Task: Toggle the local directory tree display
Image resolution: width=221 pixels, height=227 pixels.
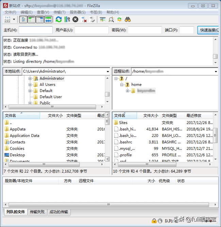Action: [x=31, y=19]
